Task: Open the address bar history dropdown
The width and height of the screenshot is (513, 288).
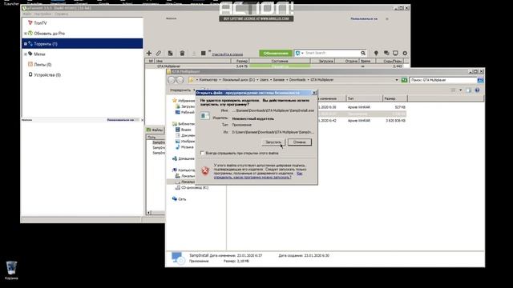Action: pyautogui.click(x=397, y=80)
